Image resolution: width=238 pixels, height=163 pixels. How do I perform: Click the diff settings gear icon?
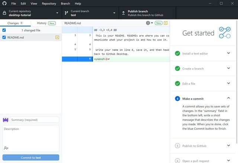[x=148, y=23]
